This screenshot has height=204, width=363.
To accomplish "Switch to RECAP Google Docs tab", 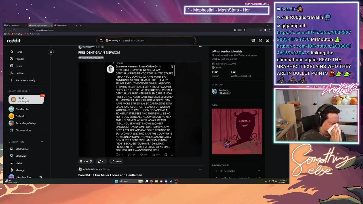I will pyautogui.click(x=16, y=25).
